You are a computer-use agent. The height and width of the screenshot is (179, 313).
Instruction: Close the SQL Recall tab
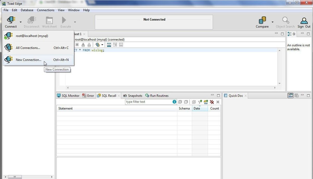pyautogui.click(x=119, y=96)
